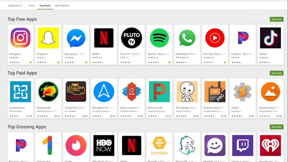
Task: Open the Top Free Apps heading link
Action: click(22, 19)
